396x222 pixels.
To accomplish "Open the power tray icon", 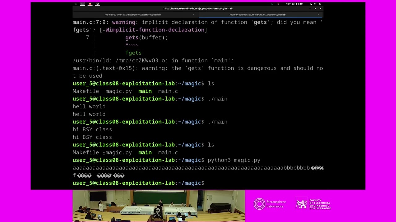I will (x=319, y=4).
